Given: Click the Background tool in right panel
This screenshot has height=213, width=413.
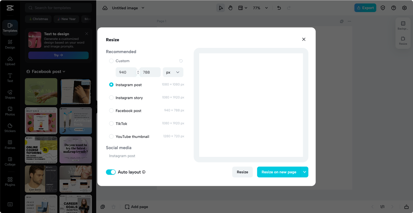Looking at the screenshot, I should coord(403,25).
